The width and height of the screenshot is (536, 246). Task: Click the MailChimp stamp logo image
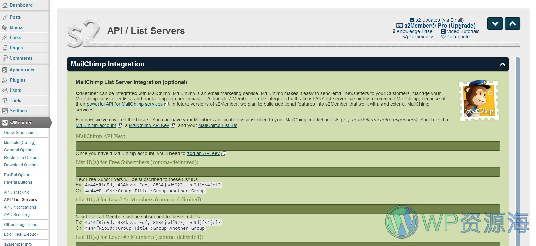coord(479,101)
